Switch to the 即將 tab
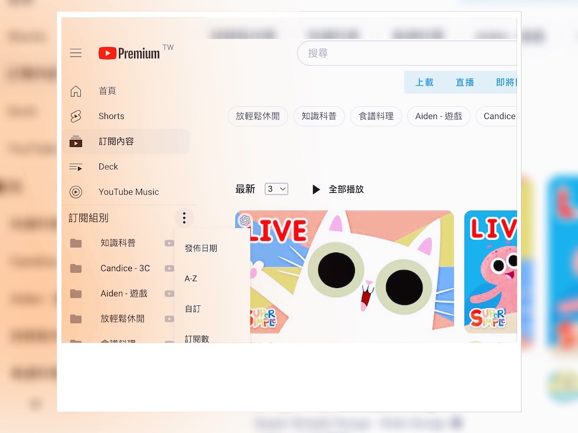Viewport: 578px width, 433px height. pyautogui.click(x=506, y=82)
